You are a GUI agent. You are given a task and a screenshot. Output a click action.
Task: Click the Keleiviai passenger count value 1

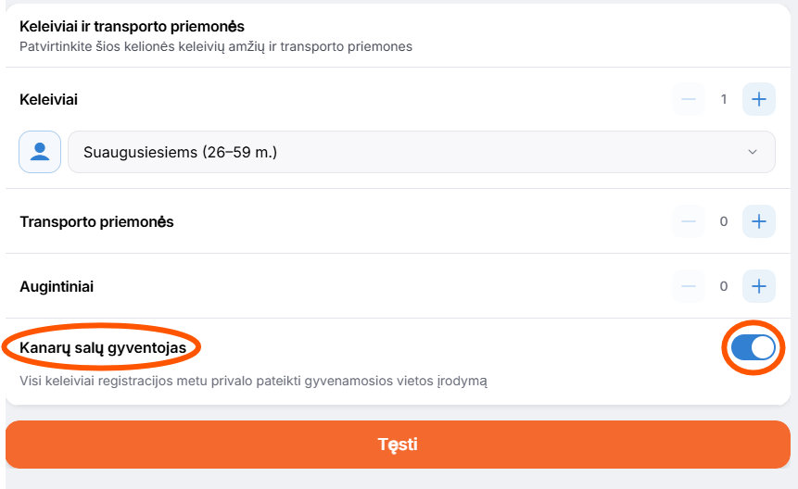point(724,99)
